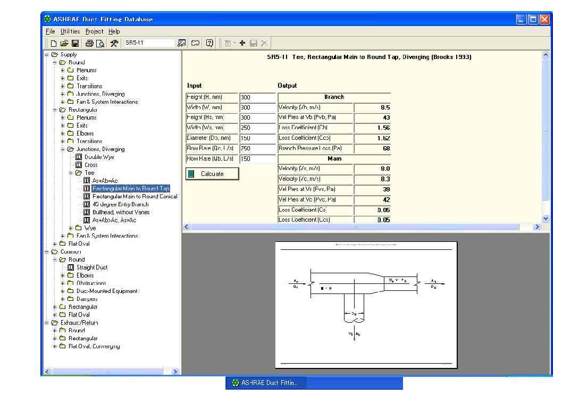Click the ASHRAE Duct Fitting taskbar button

pos(265,383)
